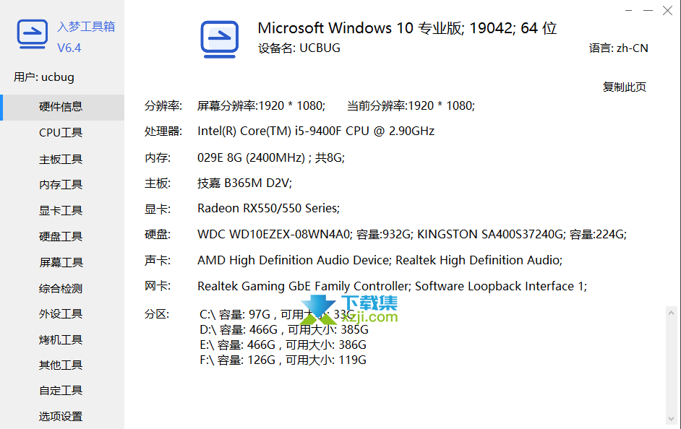Open the 内存工具 section
681x429 pixels.
62,185
